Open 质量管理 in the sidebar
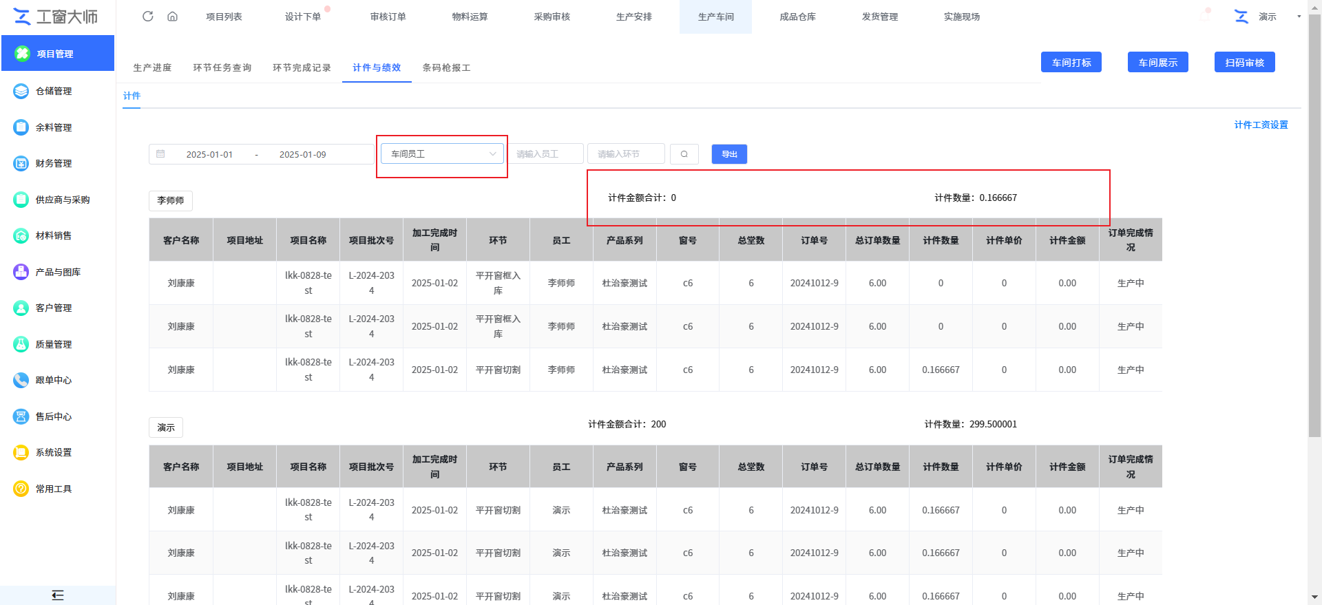 [54, 344]
